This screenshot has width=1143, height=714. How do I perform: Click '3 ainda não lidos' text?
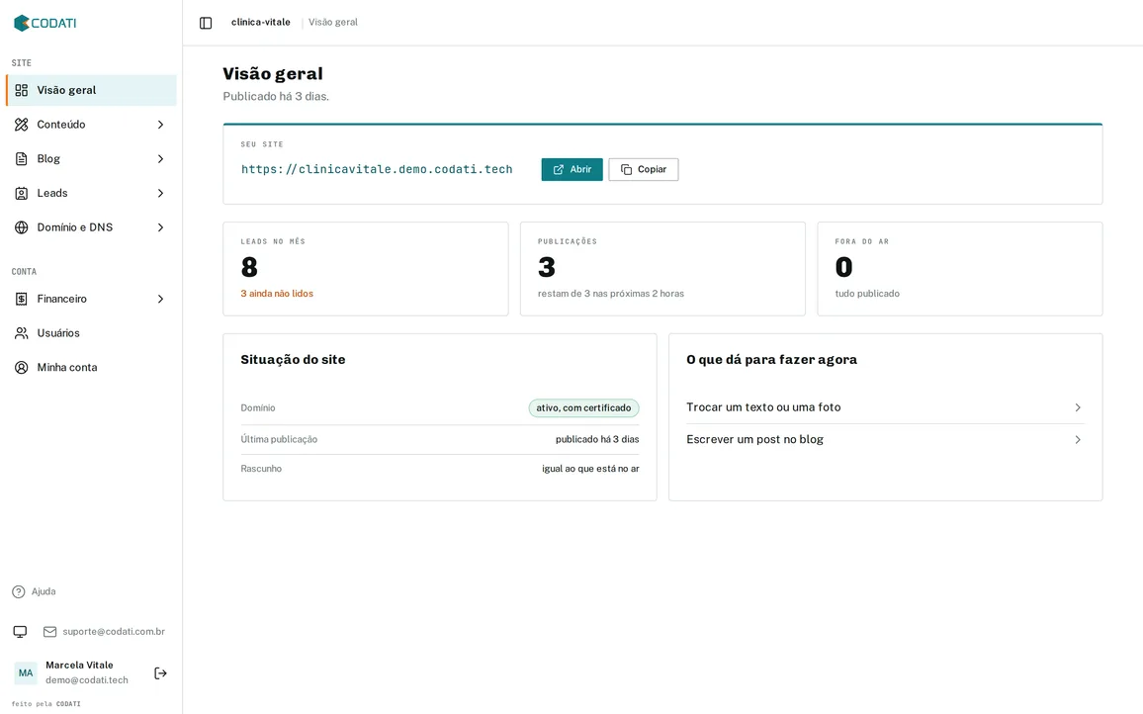tap(277, 294)
